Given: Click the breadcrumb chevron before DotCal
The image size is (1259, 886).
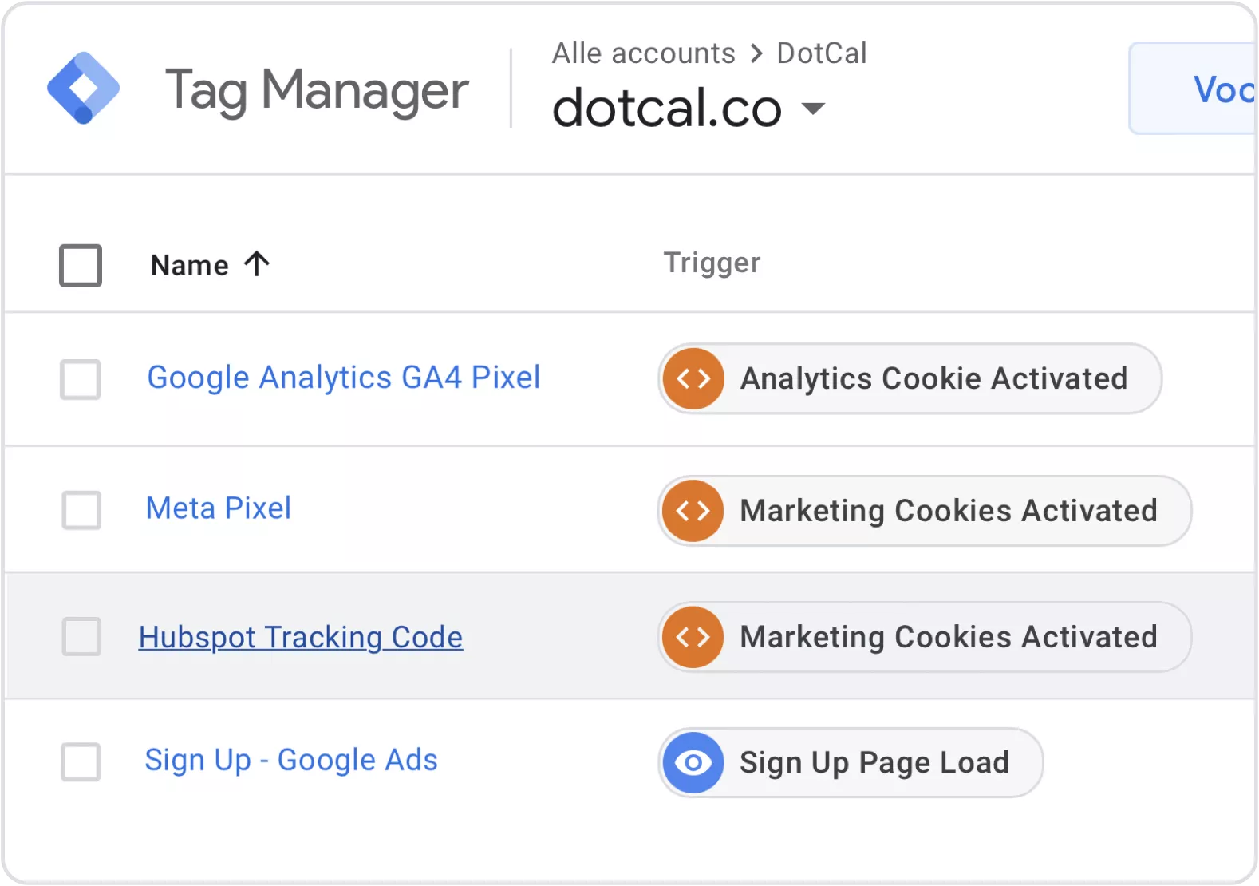Looking at the screenshot, I should pos(756,53).
